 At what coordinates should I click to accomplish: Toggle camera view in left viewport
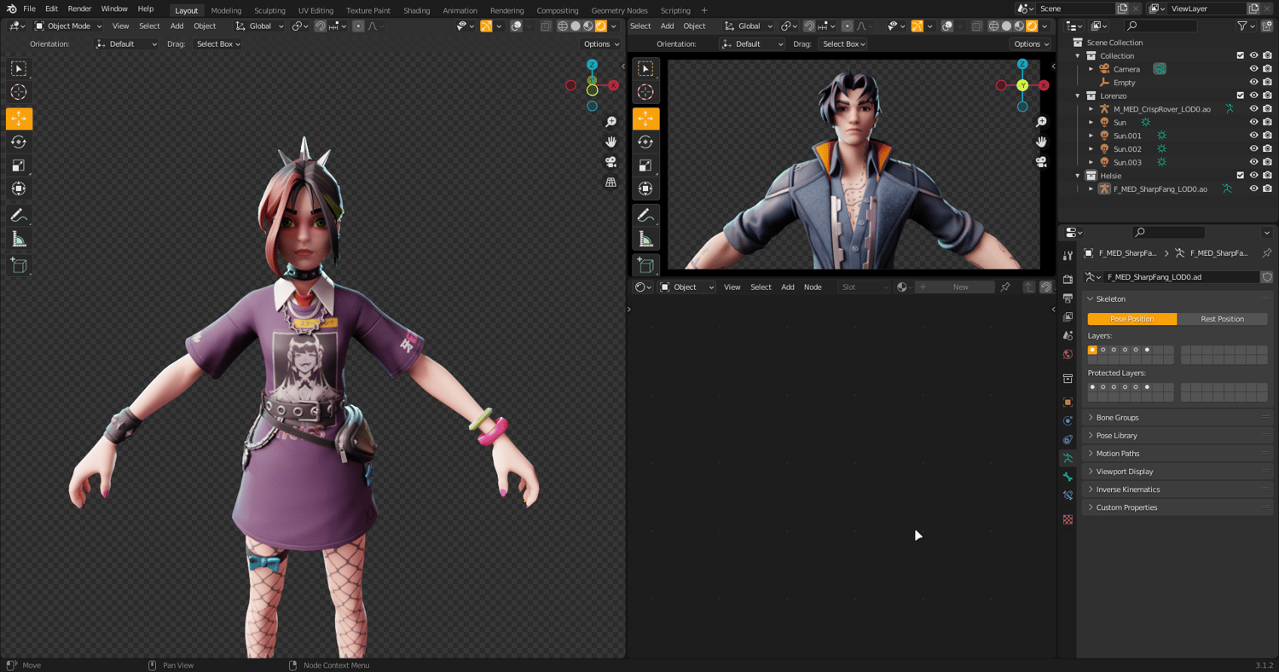coord(611,162)
